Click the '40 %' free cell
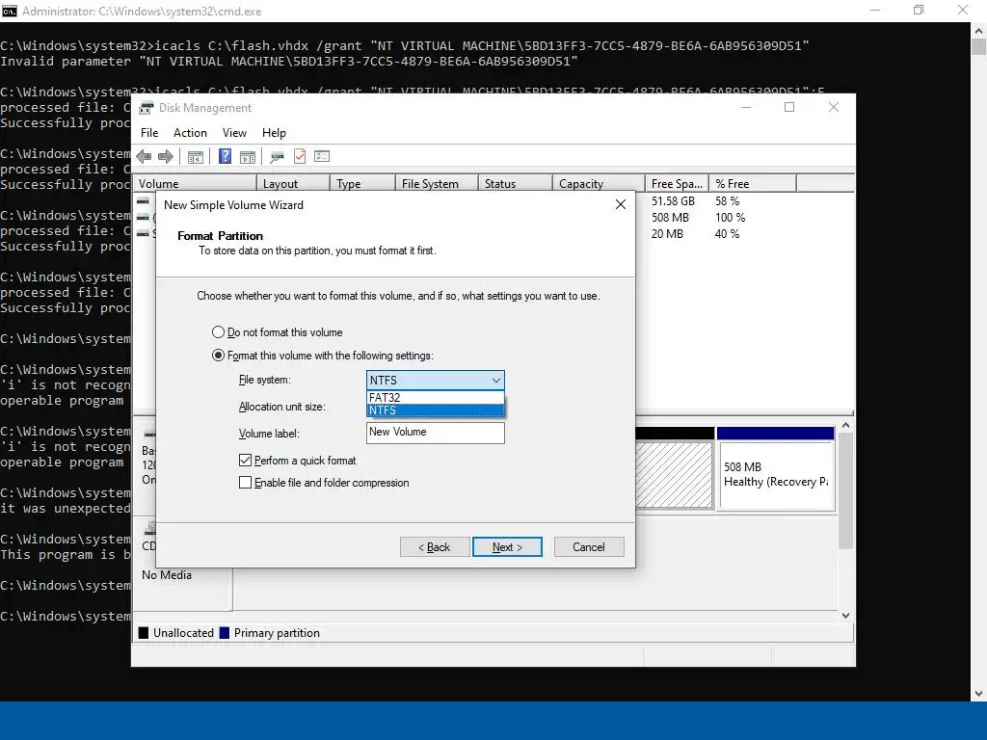Screen dimensions: 987x740 727,234
